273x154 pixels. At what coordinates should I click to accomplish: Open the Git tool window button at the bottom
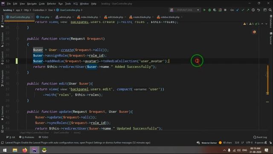(x=11, y=137)
